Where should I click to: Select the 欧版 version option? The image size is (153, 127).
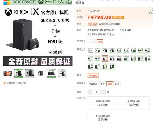point(110,84)
